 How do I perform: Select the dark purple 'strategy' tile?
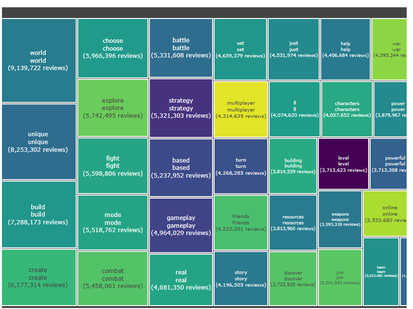tap(181, 108)
